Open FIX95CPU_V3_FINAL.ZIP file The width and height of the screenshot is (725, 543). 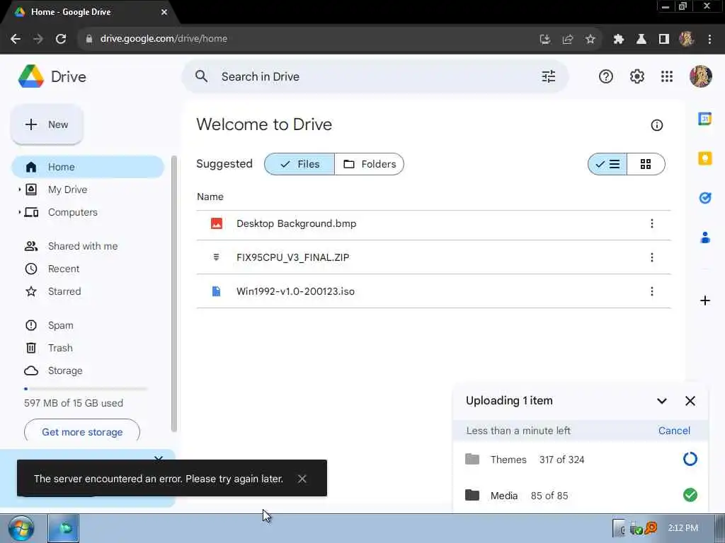[433, 257]
